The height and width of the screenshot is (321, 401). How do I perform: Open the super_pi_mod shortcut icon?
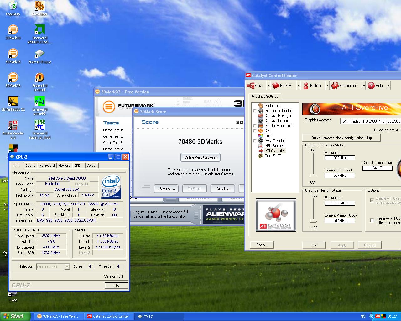[40, 129]
